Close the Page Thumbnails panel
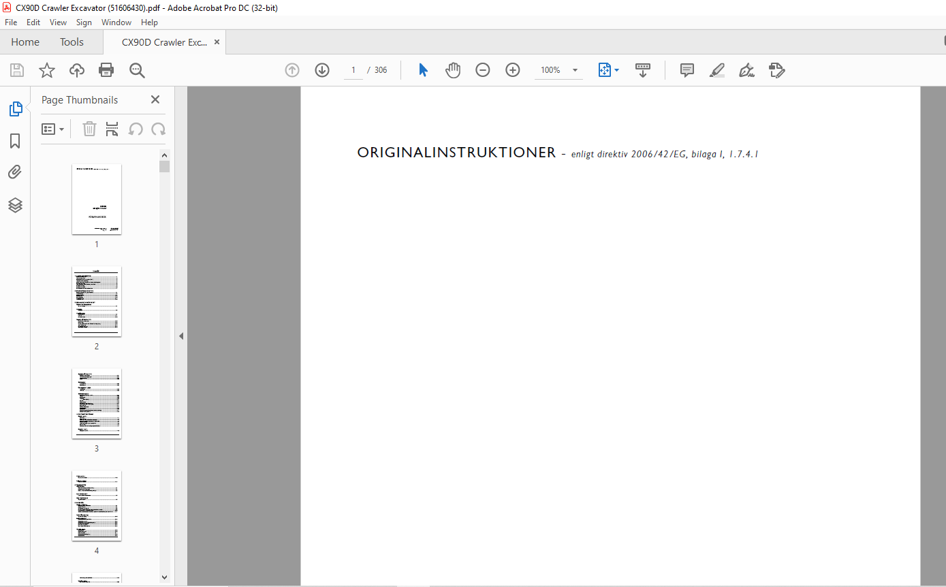 pyautogui.click(x=155, y=99)
